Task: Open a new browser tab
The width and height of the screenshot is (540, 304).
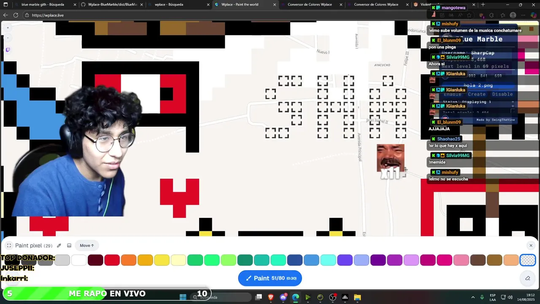Action: click(x=483, y=5)
